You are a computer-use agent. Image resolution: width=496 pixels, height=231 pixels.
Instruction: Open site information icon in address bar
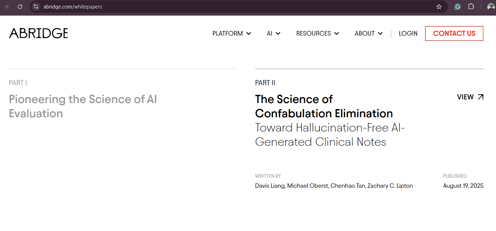(36, 6)
